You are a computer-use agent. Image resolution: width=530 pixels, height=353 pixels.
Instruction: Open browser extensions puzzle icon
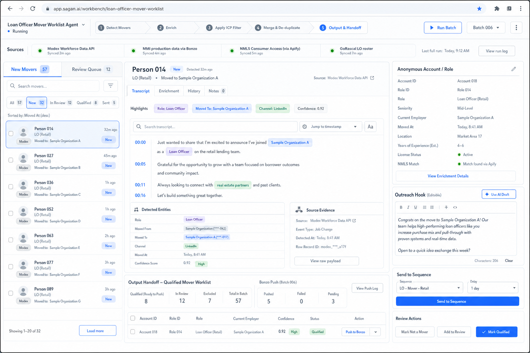tap(497, 9)
